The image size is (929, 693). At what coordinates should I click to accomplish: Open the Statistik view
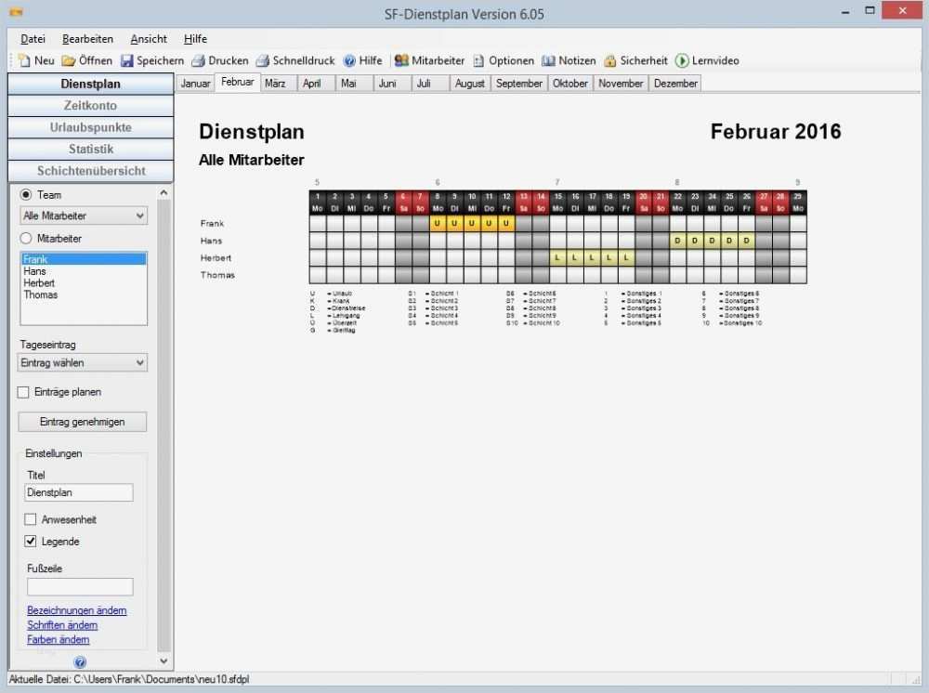(90, 149)
